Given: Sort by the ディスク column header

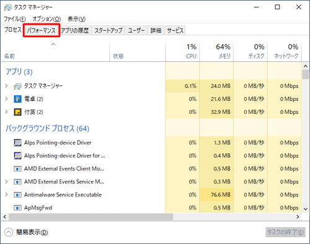Looking at the screenshot, I should (x=250, y=52).
